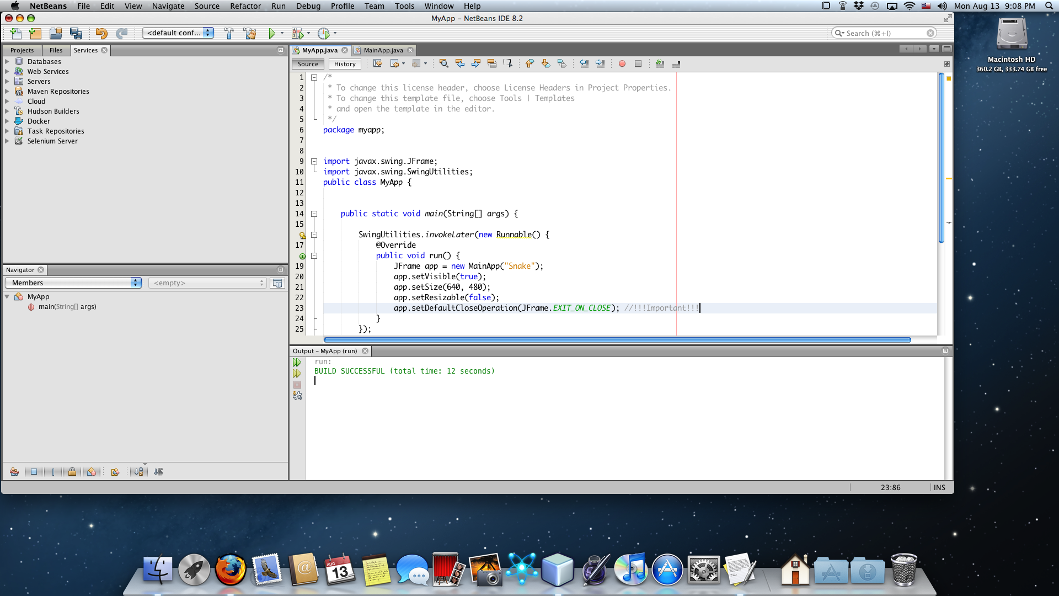Click the output Settings icon below stop
Screen dimensions: 1059x596
pos(297,396)
